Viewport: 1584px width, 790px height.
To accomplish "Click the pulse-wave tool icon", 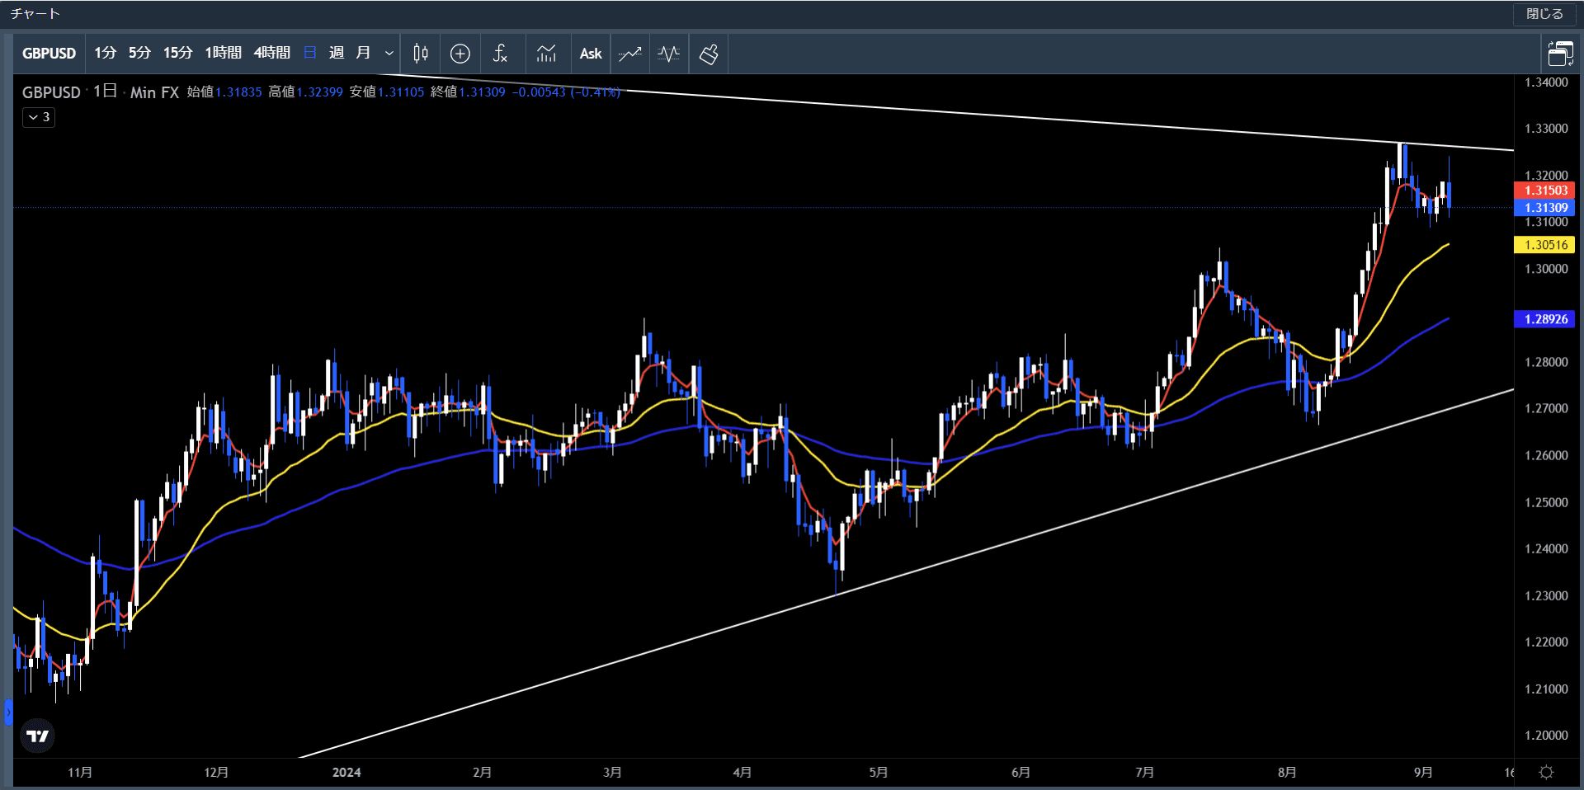I will 669,54.
